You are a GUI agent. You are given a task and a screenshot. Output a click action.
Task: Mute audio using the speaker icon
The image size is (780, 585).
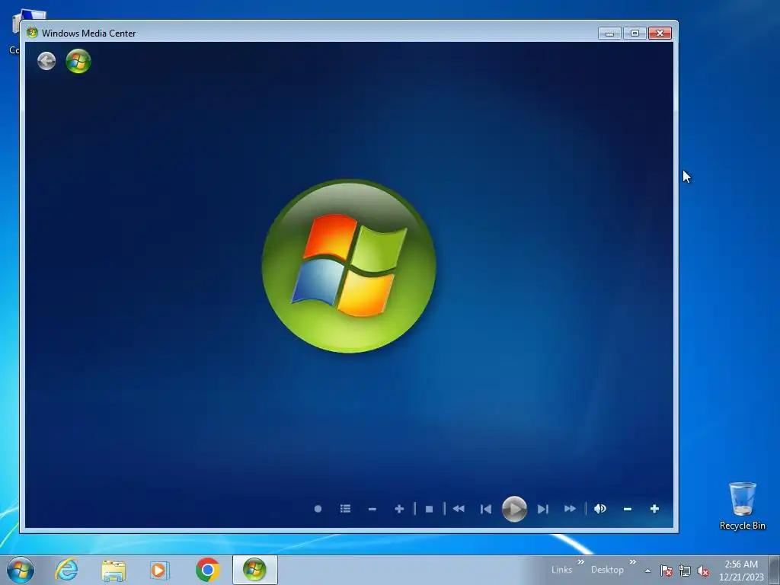tap(600, 508)
